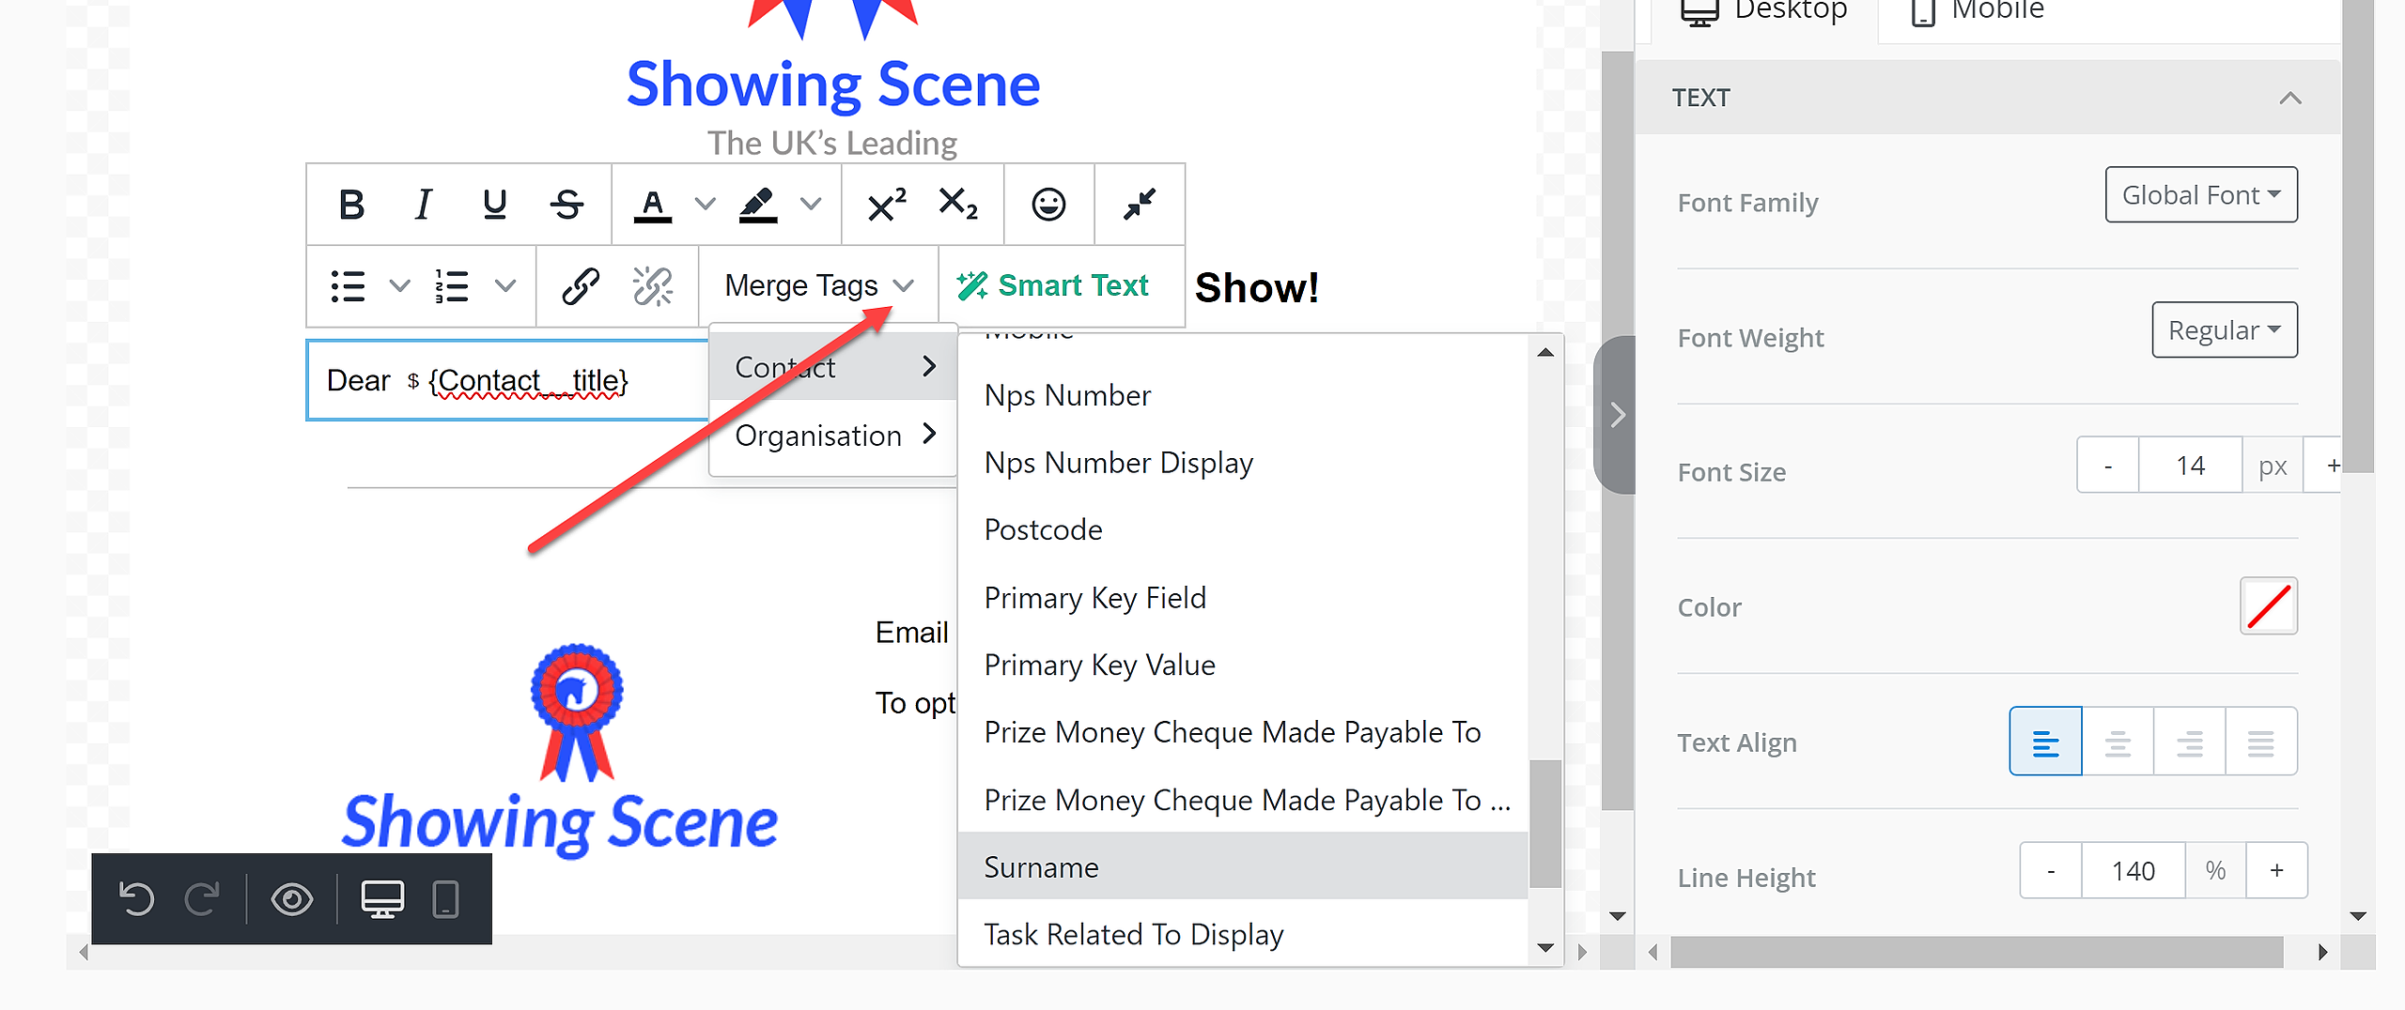This screenshot has width=2405, height=1010.
Task: Apply bold formatting
Action: coord(351,204)
